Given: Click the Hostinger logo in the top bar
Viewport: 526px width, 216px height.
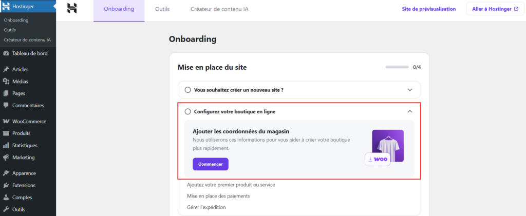Looking at the screenshot, I should coord(72,9).
